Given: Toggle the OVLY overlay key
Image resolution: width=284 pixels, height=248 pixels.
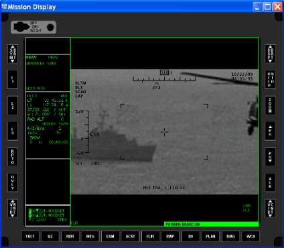Looking at the screenshot, I should [x=13, y=182].
